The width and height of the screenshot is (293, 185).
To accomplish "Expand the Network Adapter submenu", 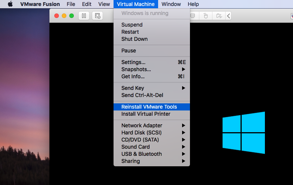I will (x=152, y=125).
